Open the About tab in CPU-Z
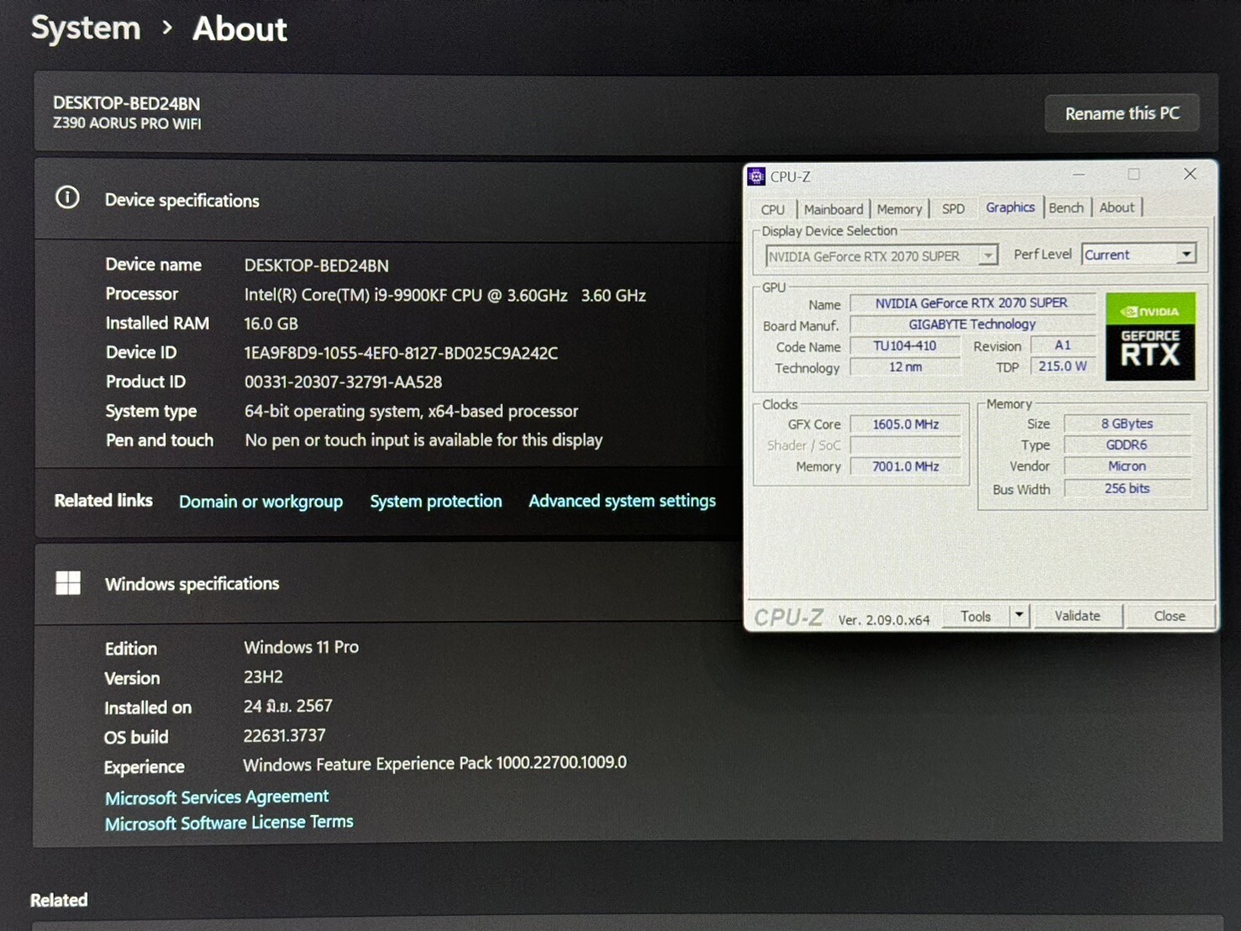 1117,207
